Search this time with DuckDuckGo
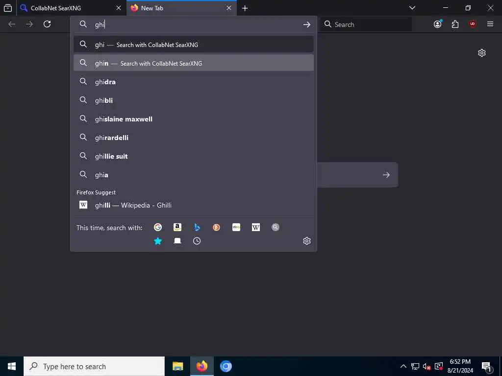502x376 pixels. click(x=216, y=227)
